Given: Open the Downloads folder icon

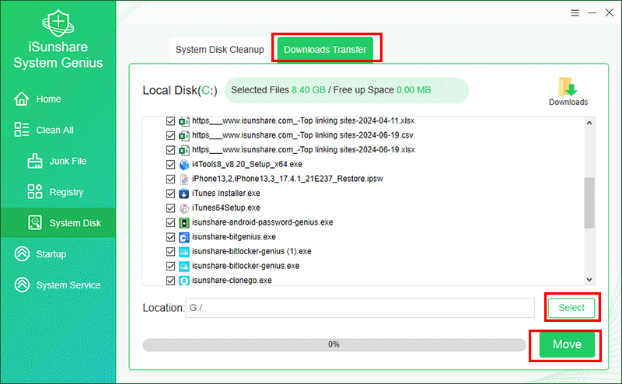Looking at the screenshot, I should pos(568,87).
